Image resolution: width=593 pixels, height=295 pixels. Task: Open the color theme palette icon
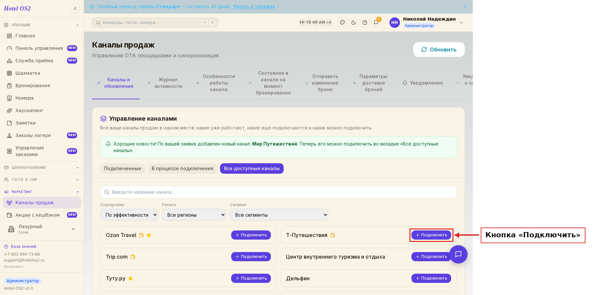342,22
